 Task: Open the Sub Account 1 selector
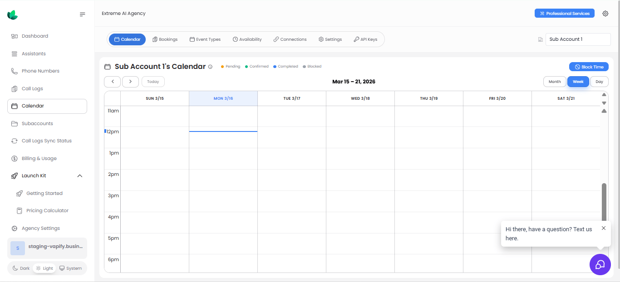point(578,39)
